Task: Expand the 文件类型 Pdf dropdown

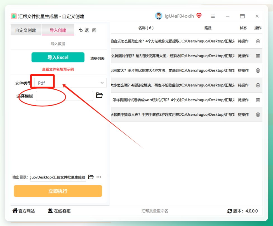Action: (70, 83)
